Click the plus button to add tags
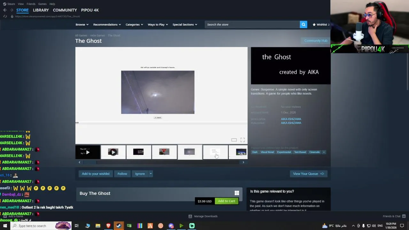This screenshot has width=409, height=230. point(324,152)
